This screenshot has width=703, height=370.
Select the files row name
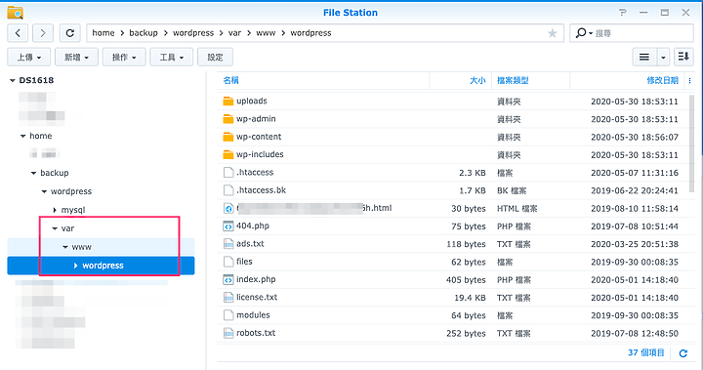coord(244,262)
